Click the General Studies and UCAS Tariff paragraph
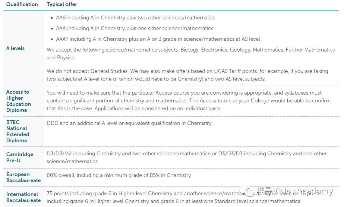The height and width of the screenshot is (207, 344). 187,75
